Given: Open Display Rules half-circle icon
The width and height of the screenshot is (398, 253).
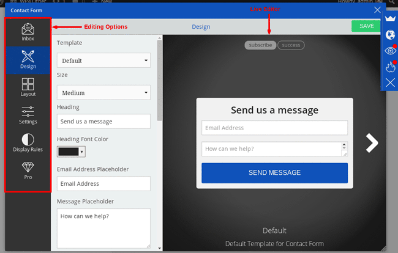Looking at the screenshot, I should (28, 139).
